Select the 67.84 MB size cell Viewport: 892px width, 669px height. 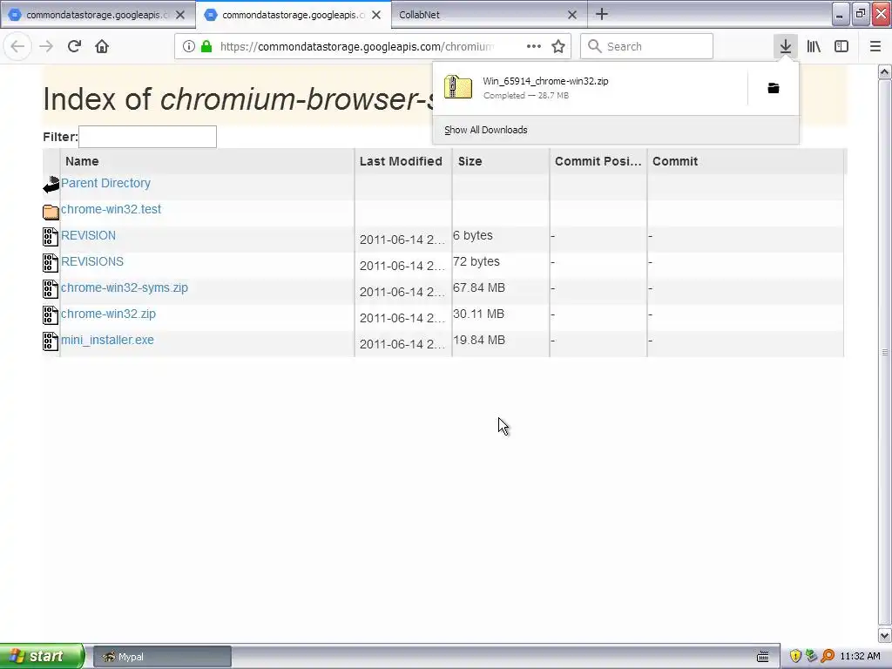click(479, 287)
